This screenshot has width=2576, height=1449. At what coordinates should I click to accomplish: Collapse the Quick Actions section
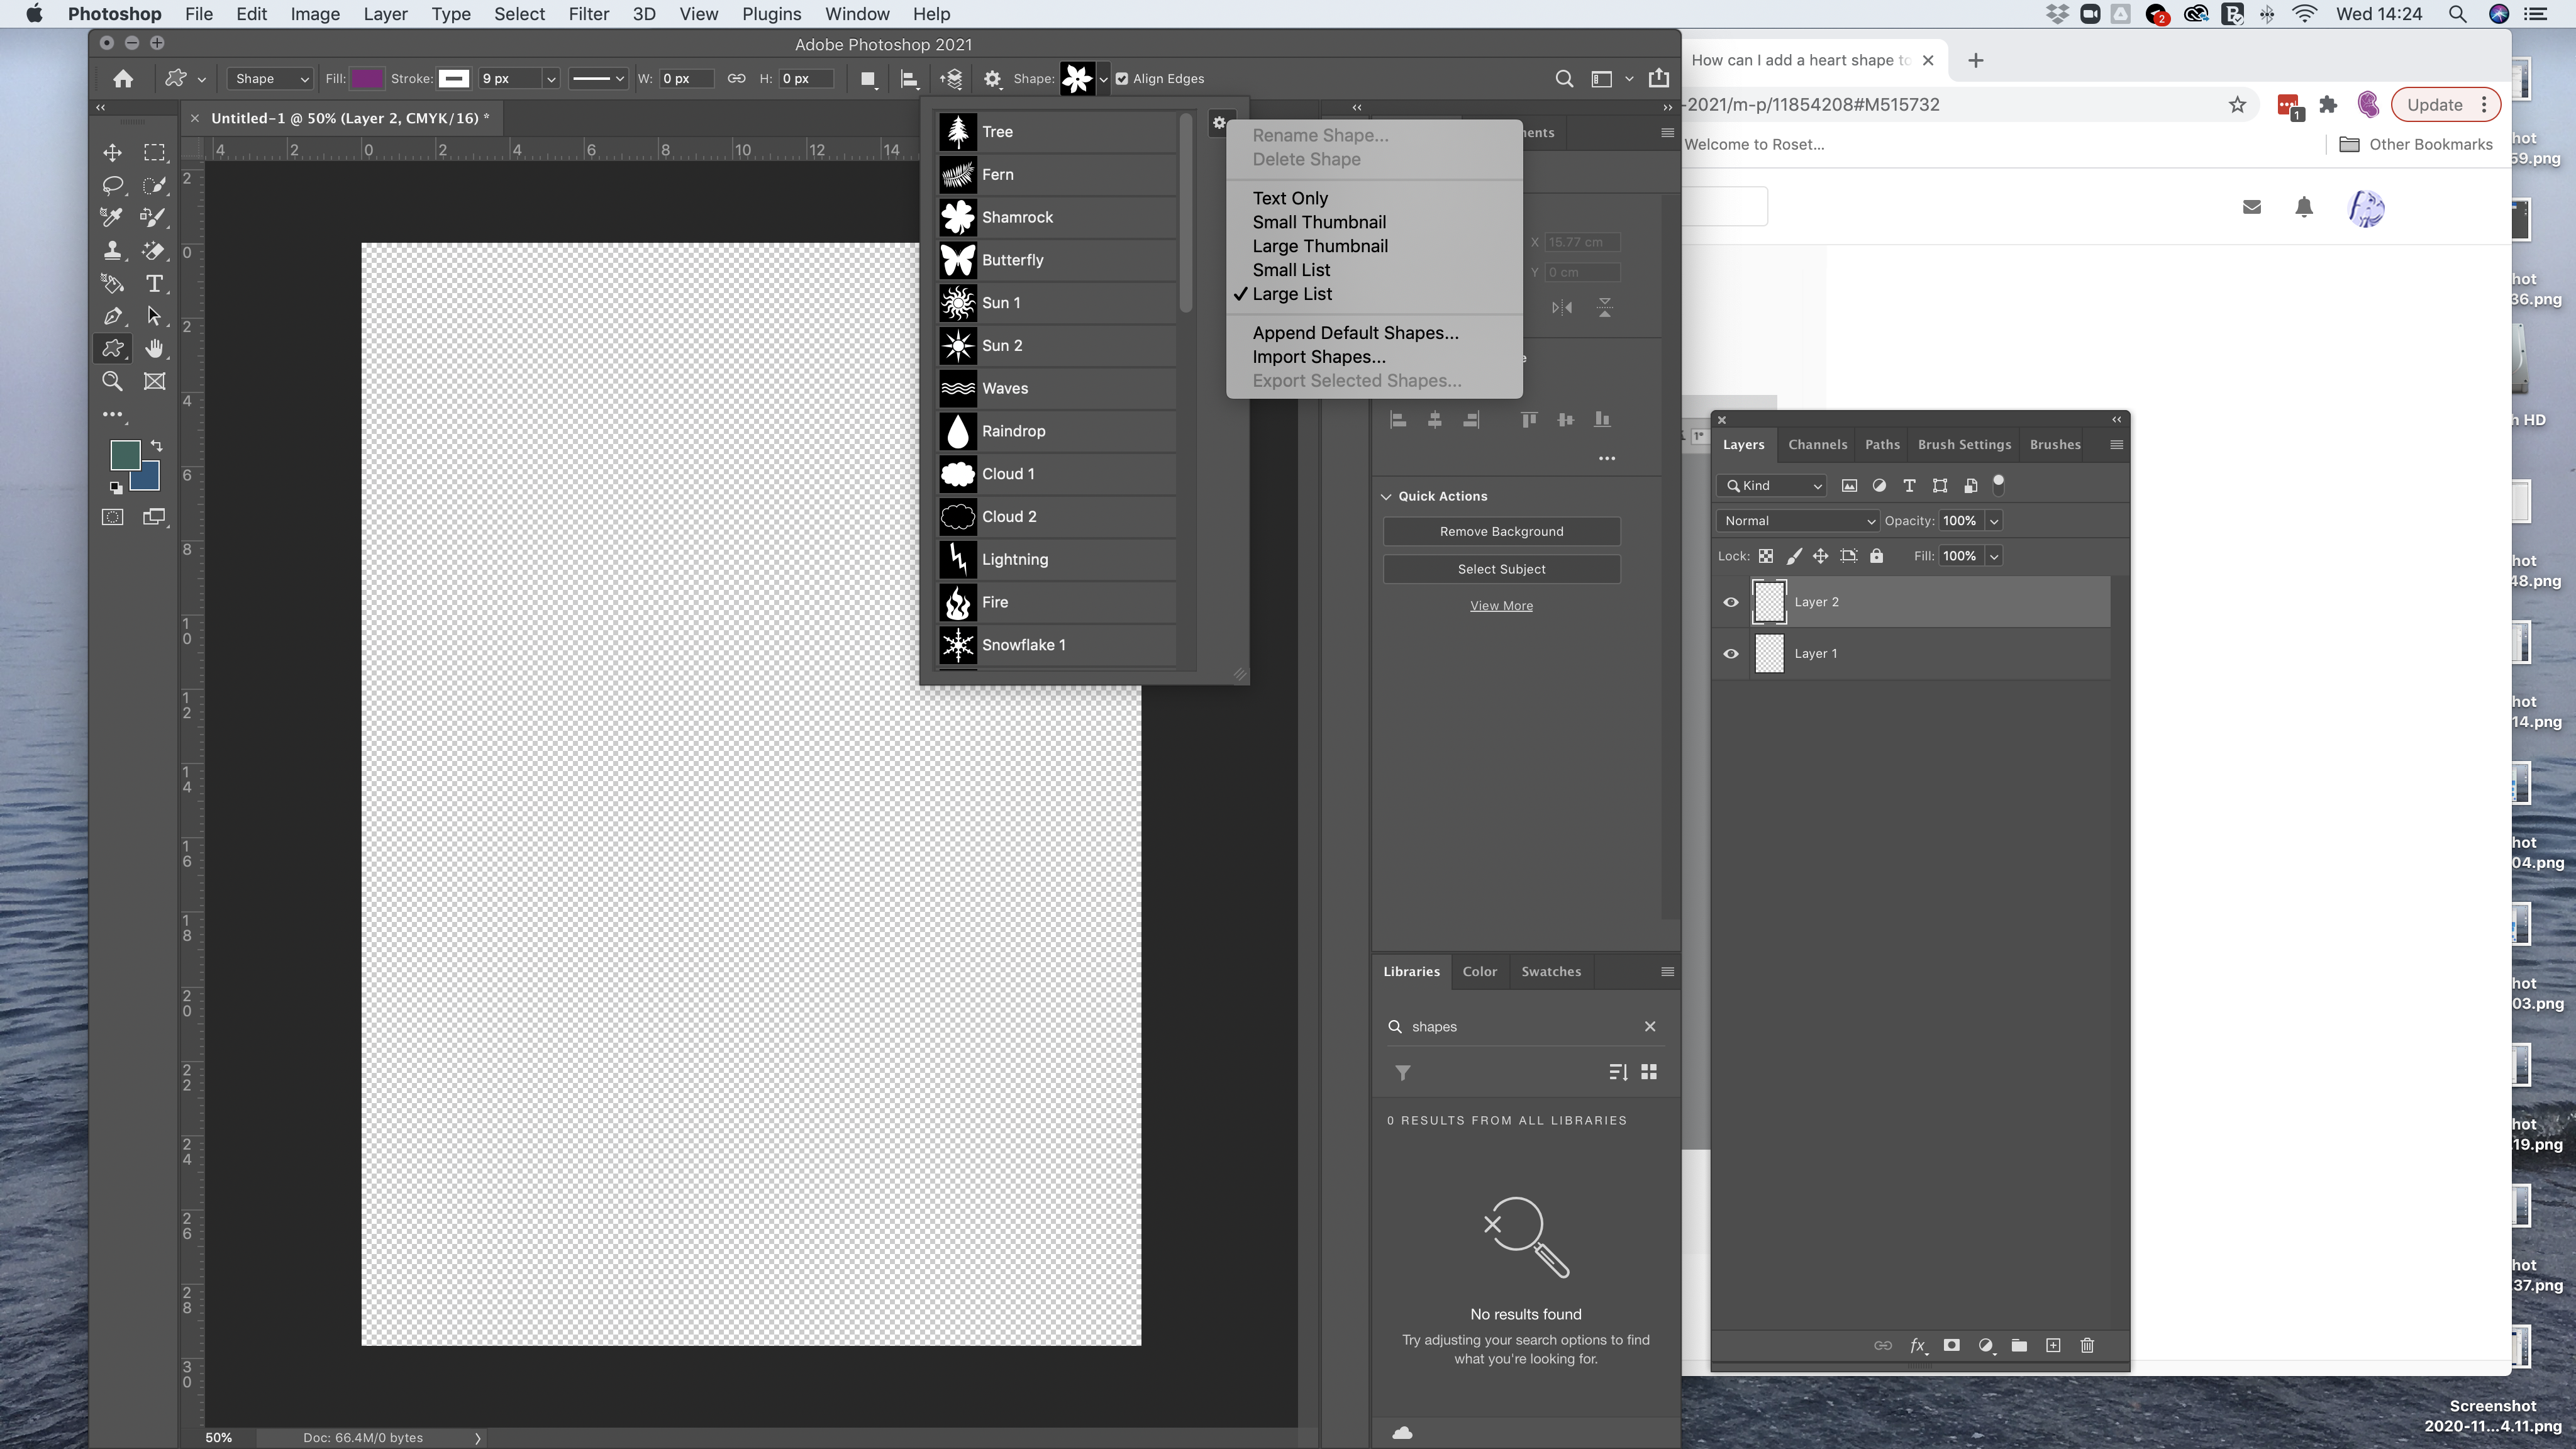1387,496
